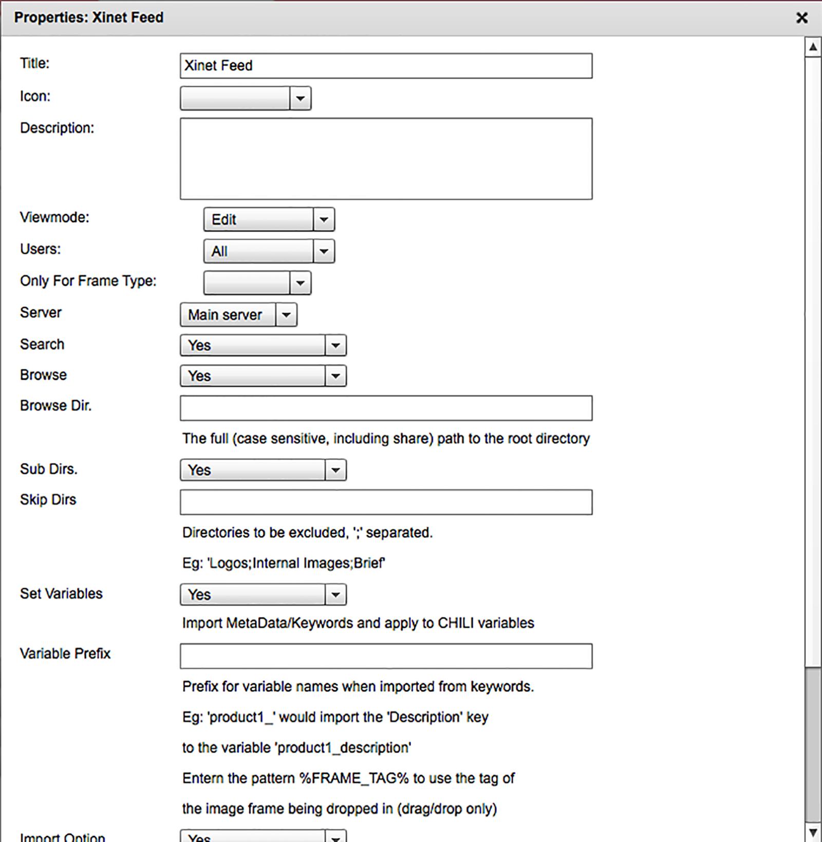Click the 'Set Variables' label
Image resolution: width=822 pixels, height=842 pixels.
pyautogui.click(x=61, y=594)
